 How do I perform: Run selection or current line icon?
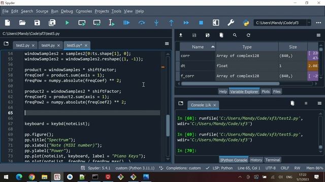pos(112,23)
